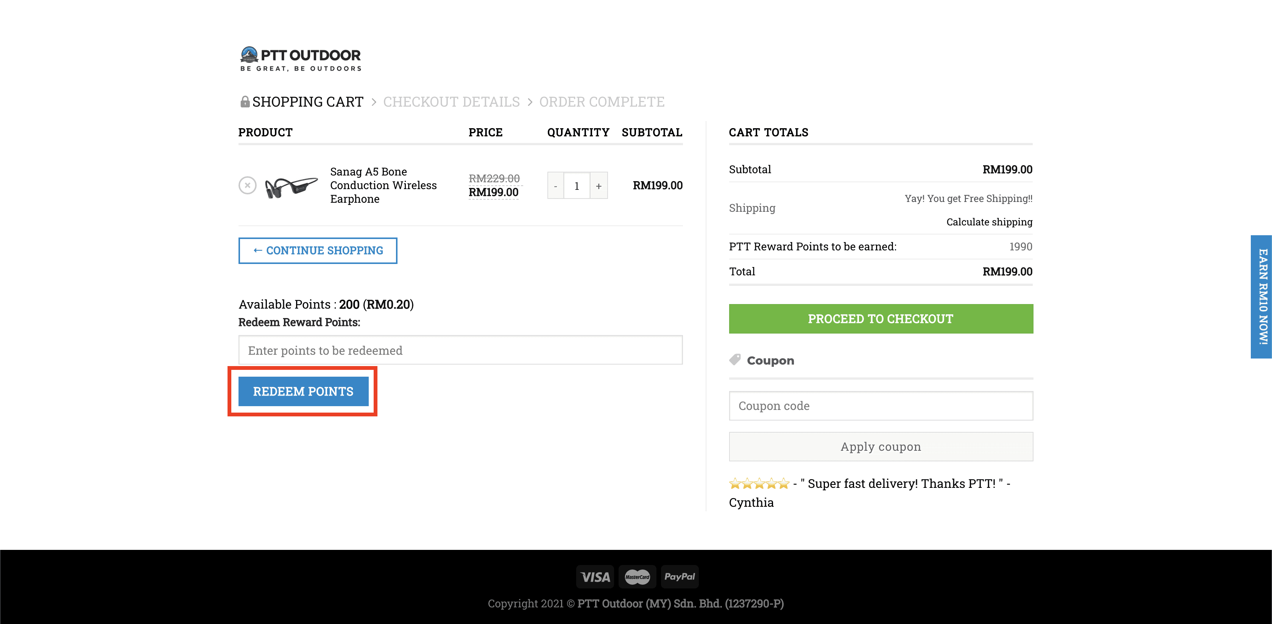The width and height of the screenshot is (1272, 624).
Task: Go to Order Complete step
Action: coord(602,102)
